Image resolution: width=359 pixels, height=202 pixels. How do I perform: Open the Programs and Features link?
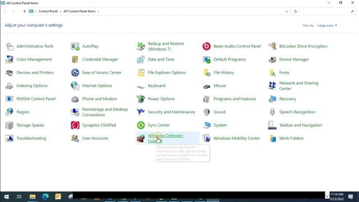coord(234,99)
